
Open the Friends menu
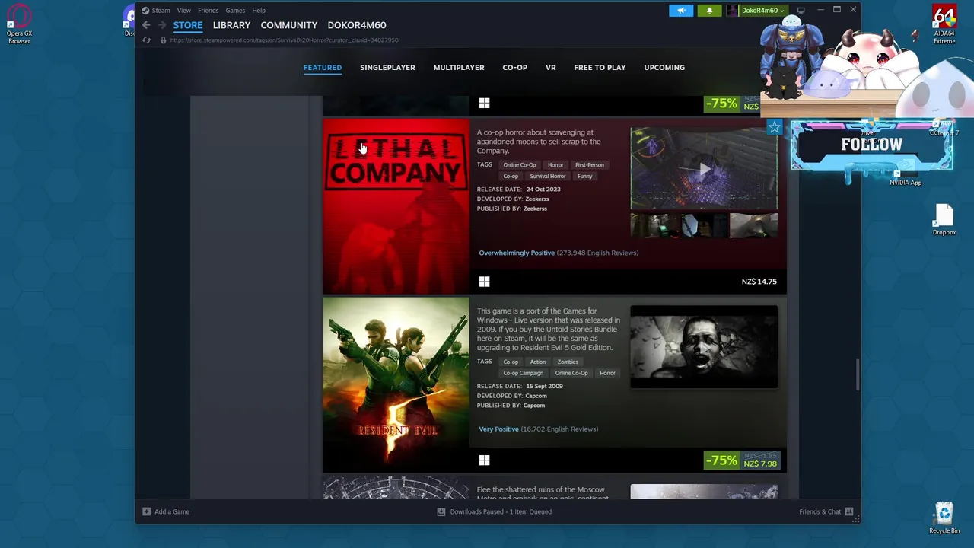[x=208, y=11]
